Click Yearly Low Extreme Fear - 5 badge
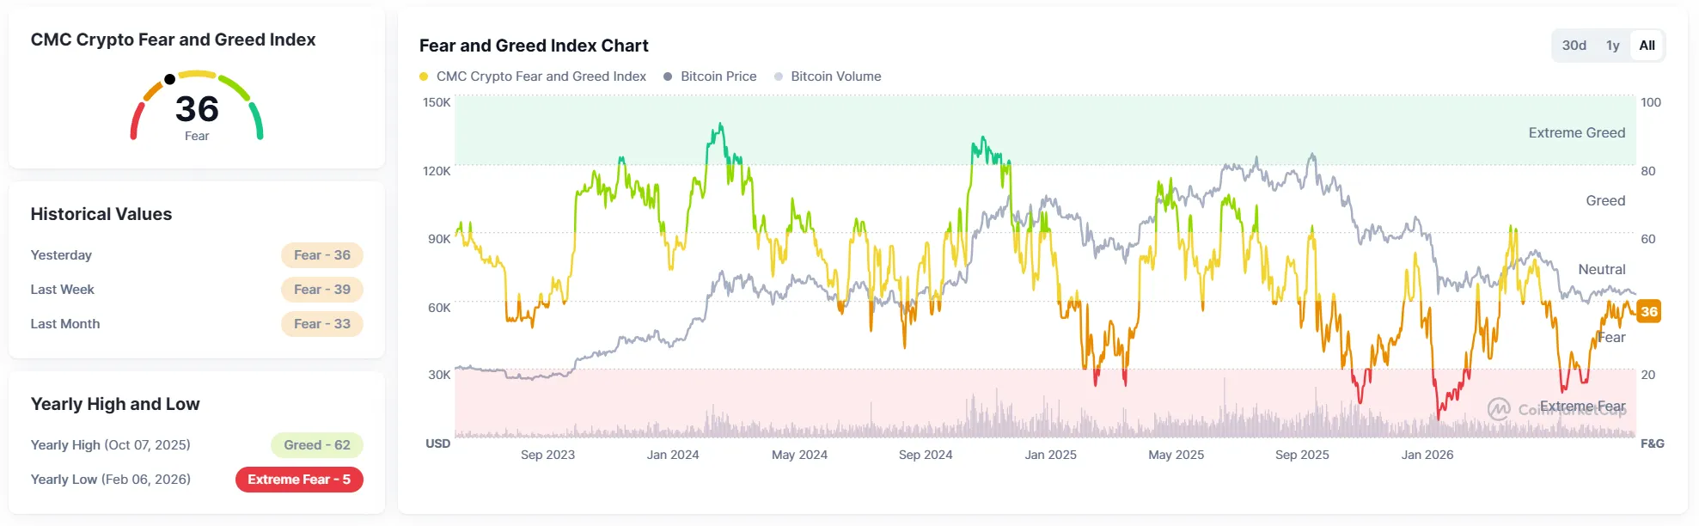Viewport: 1699px width, 526px height. [x=299, y=480]
